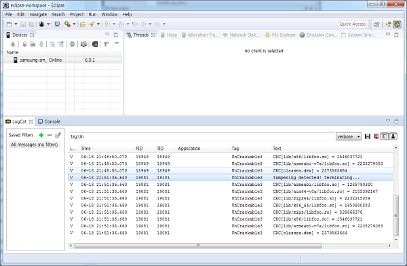Select the DDMS perspective icon
This screenshot has height=266, width=407.
coord(397,24)
